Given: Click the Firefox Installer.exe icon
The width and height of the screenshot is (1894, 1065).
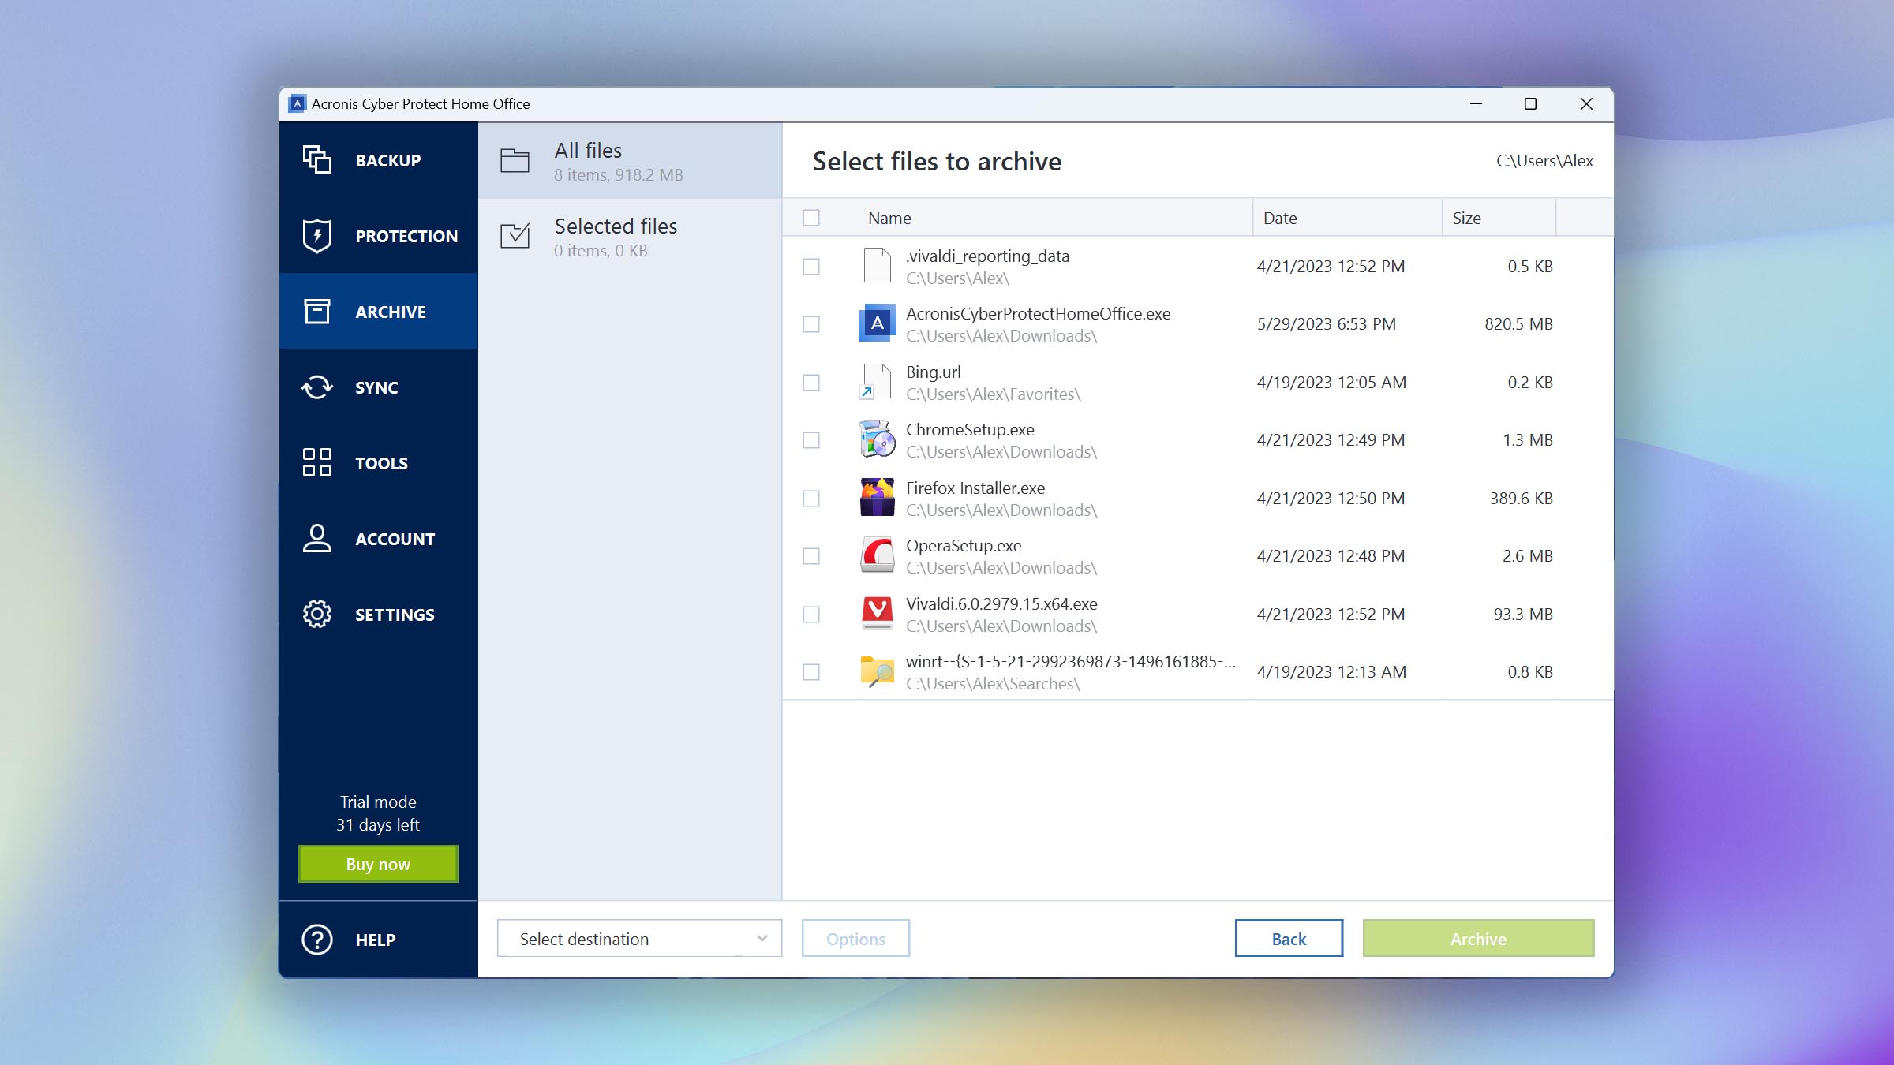Looking at the screenshot, I should 877,497.
